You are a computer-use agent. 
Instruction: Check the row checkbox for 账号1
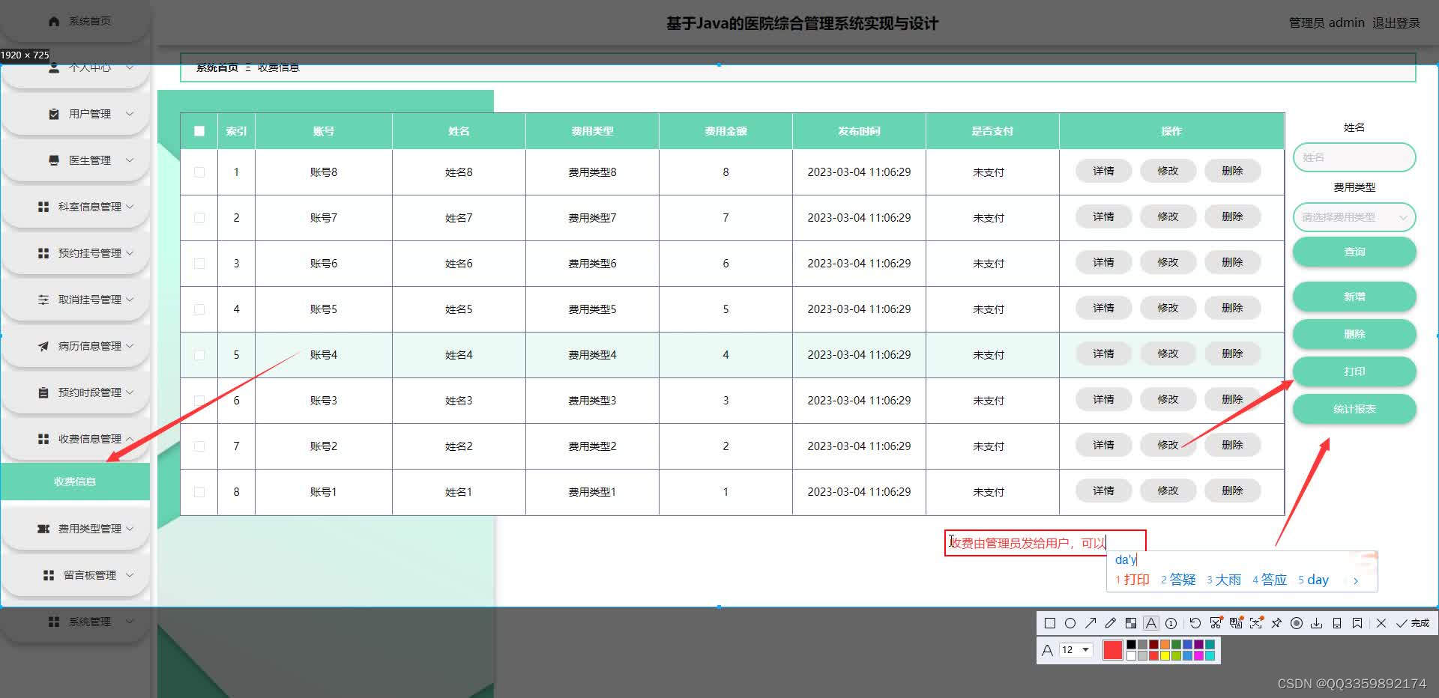pyautogui.click(x=199, y=492)
